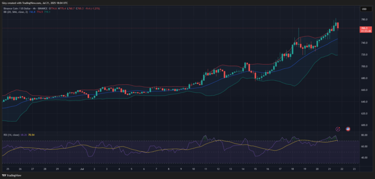Click the green BB lower value 719.1
Screen dimensions: 375x179
pyautogui.click(x=47, y=11)
